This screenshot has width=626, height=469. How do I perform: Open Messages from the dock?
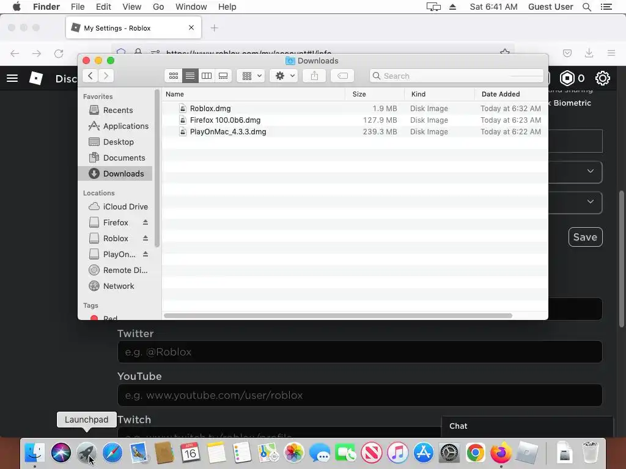tap(320, 453)
